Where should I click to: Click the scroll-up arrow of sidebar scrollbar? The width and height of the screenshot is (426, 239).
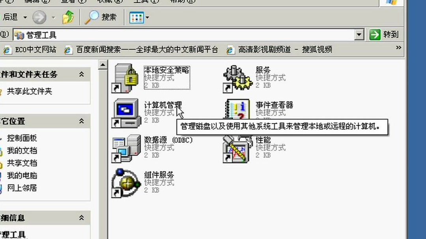tap(103, 65)
